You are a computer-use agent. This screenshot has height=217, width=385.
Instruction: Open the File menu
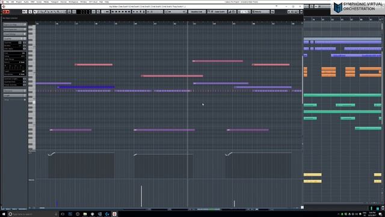click(7, 2)
